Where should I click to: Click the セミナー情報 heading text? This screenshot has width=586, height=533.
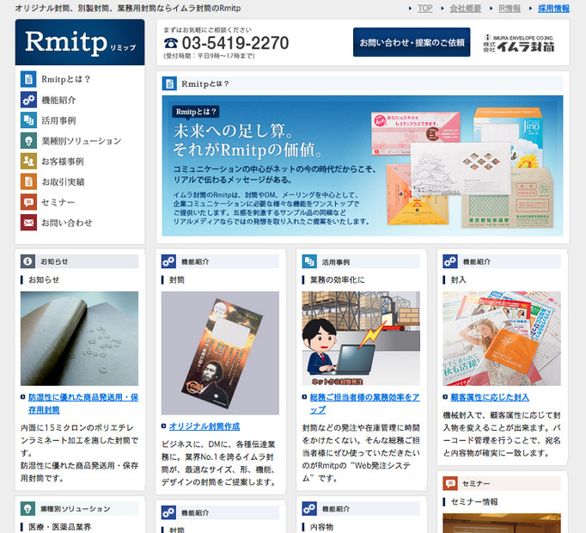pos(474,501)
